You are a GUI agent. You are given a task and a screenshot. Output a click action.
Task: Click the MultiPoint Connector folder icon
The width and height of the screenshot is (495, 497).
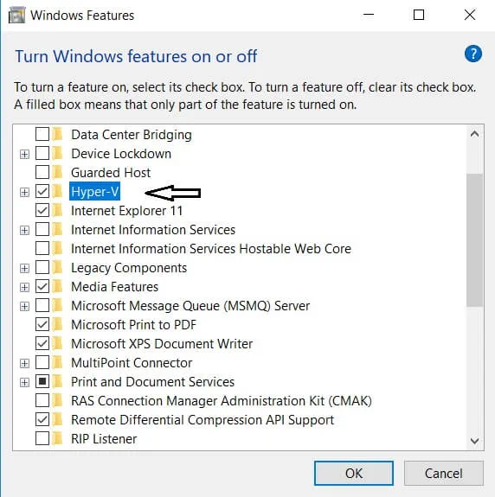57,362
